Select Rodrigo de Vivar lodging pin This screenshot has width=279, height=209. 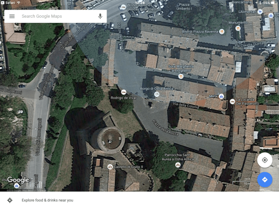click(123, 92)
